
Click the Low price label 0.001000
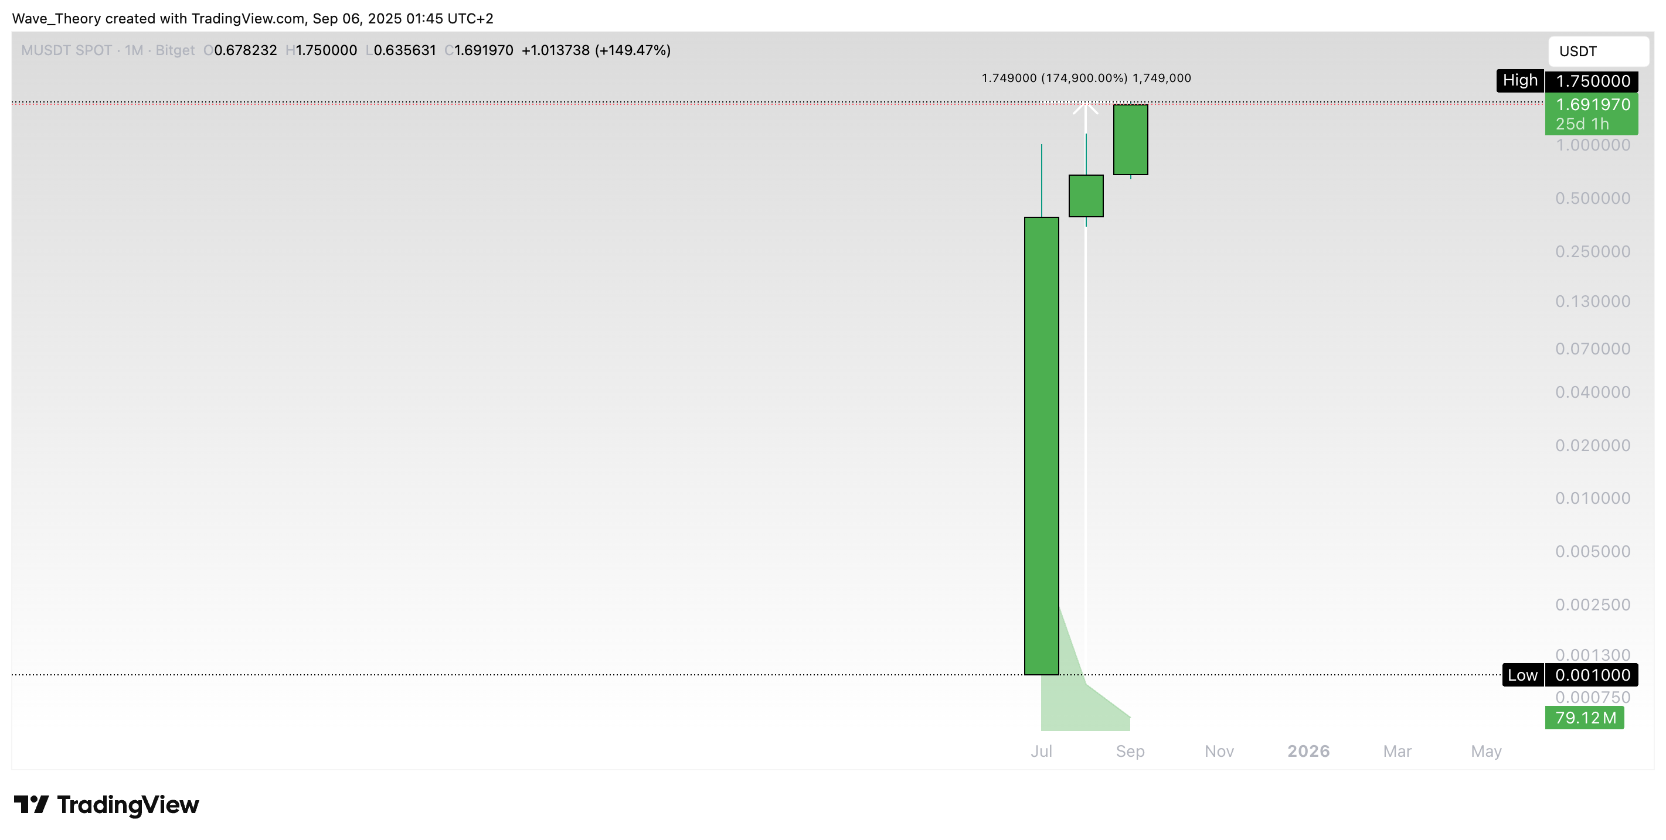tap(1592, 675)
